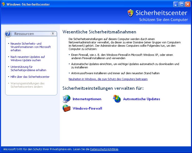Open Neueste Sicherheits- und Virusinformationen link

point(31,47)
